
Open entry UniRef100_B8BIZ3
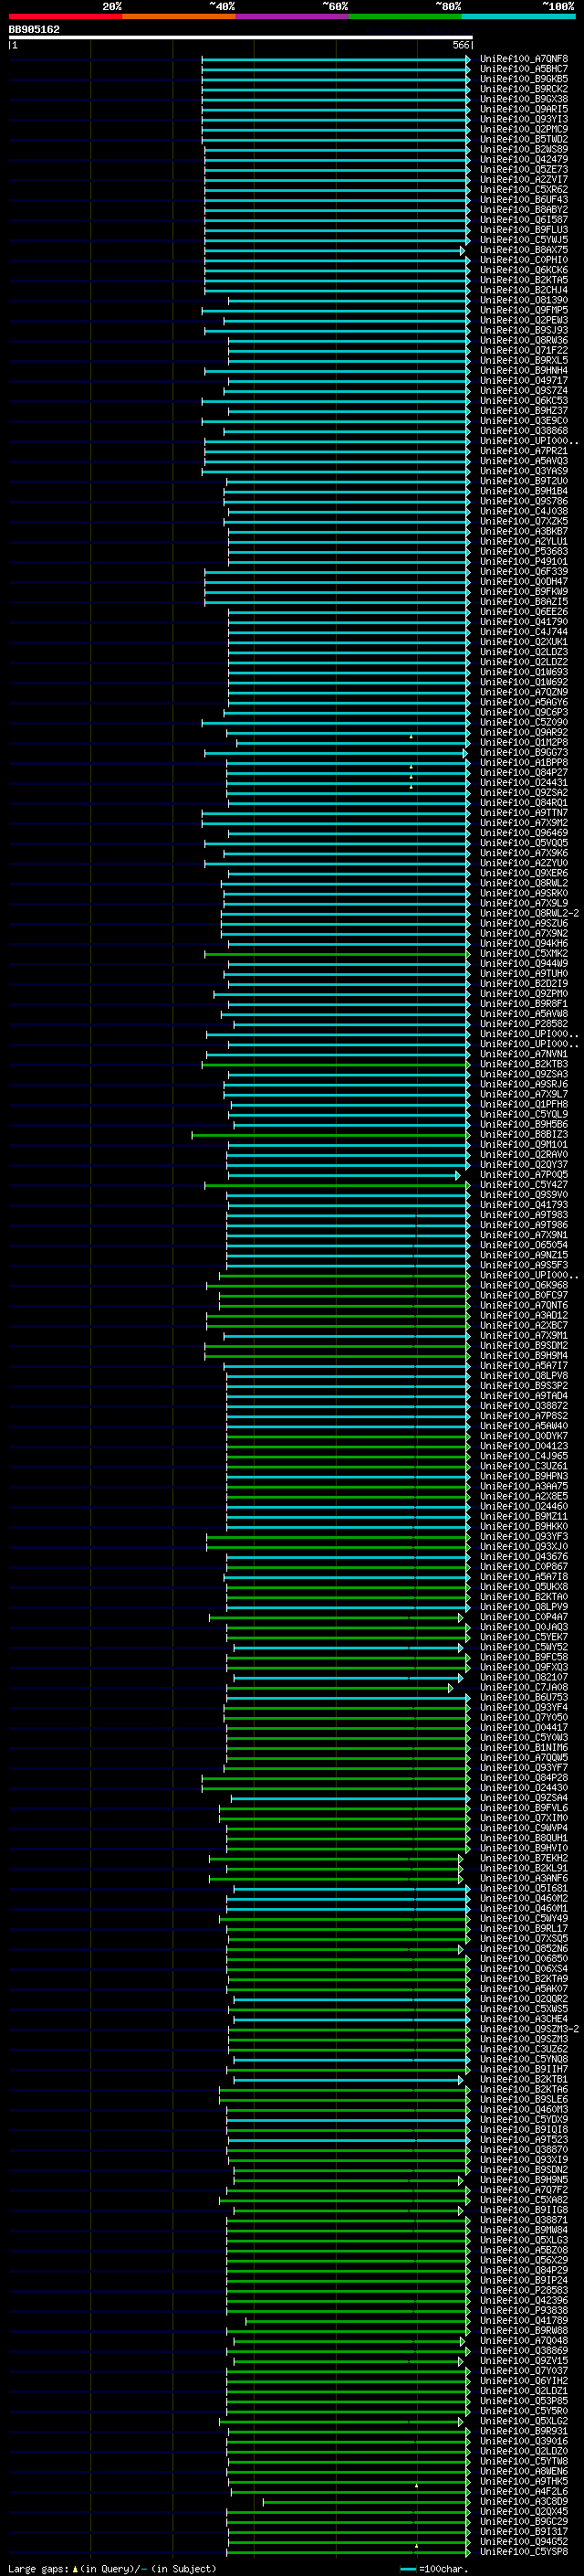pyautogui.click(x=523, y=1134)
